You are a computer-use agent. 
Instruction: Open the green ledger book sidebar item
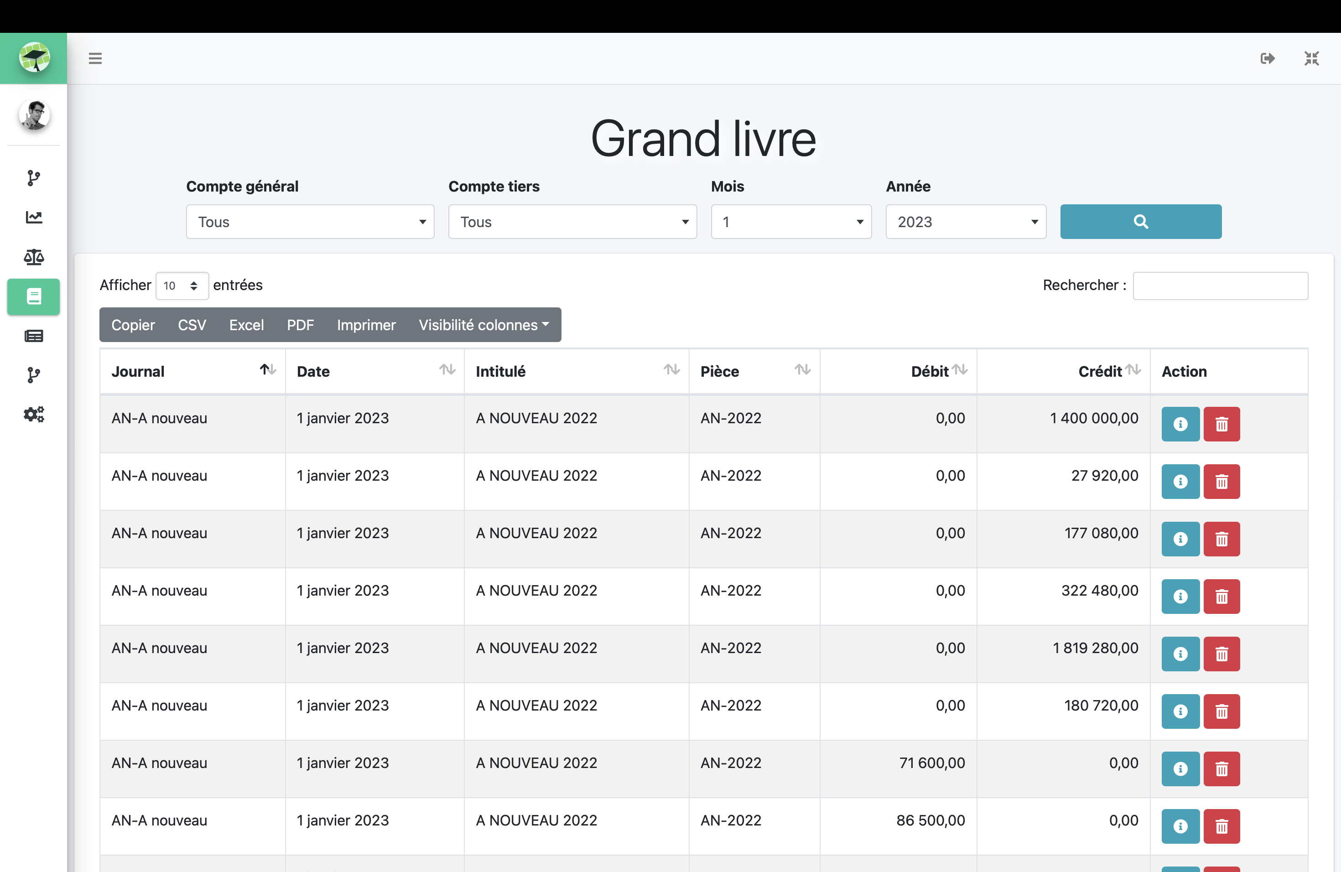[x=34, y=296]
